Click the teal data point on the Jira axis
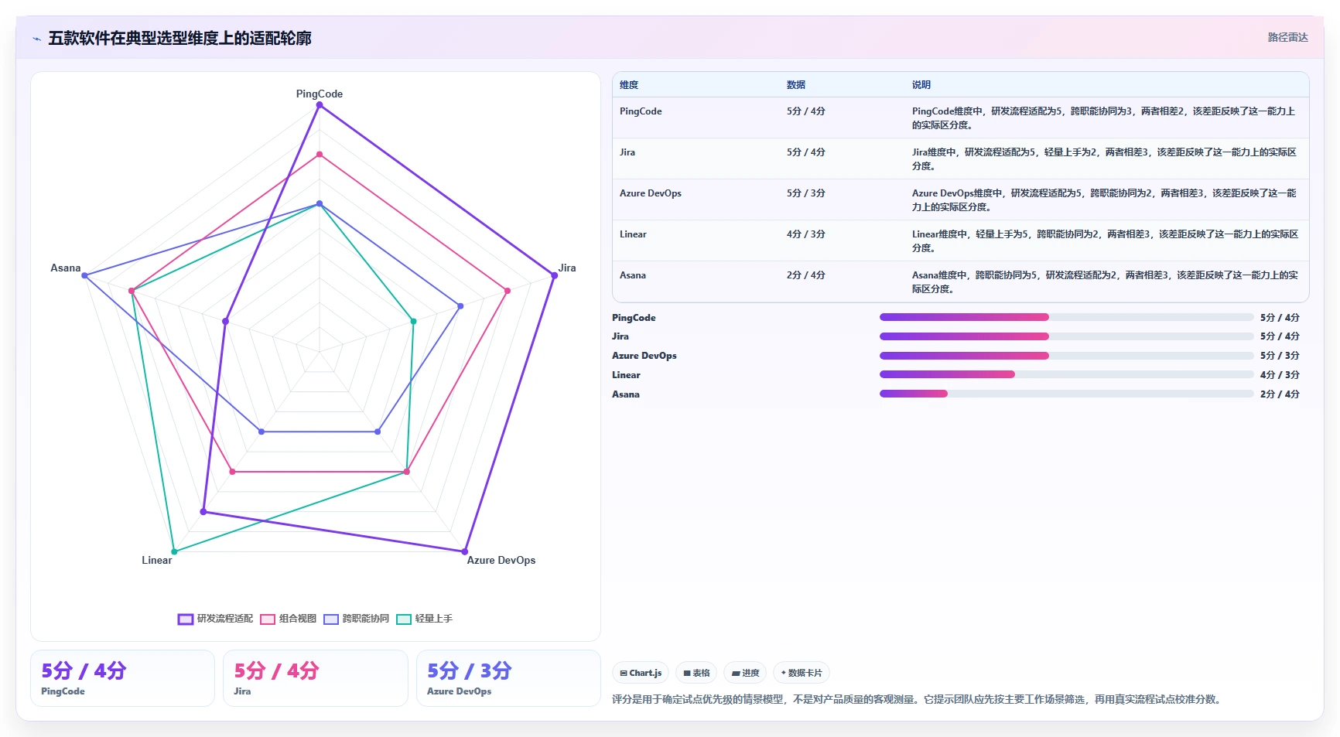1340x737 pixels. tap(413, 321)
